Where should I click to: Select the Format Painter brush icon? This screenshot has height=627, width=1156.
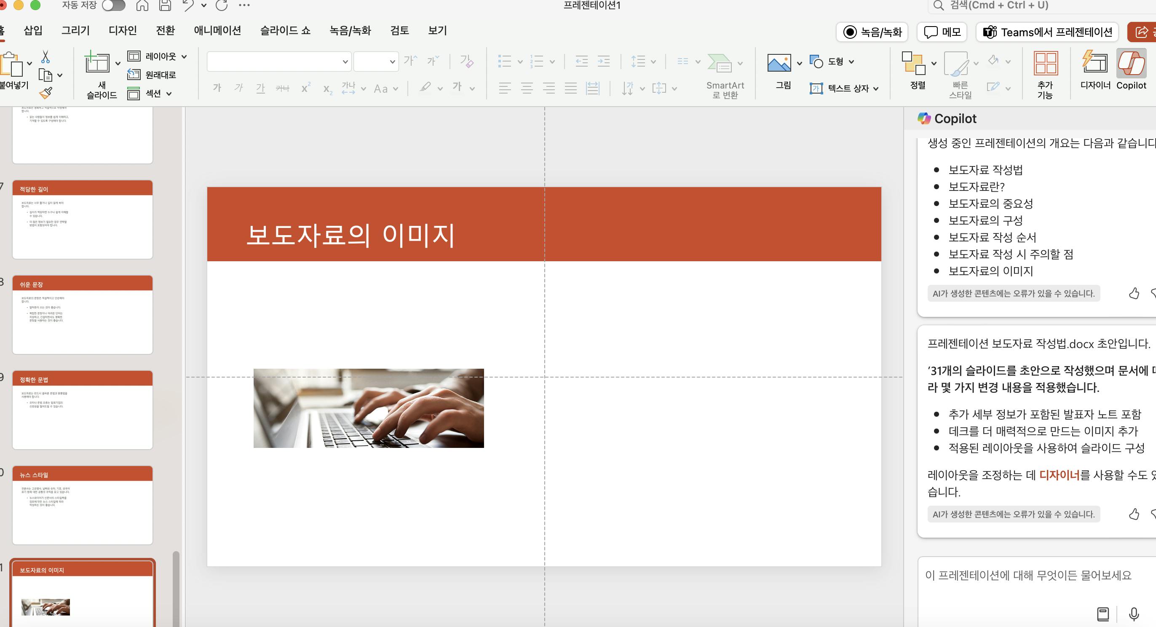pos(45,93)
